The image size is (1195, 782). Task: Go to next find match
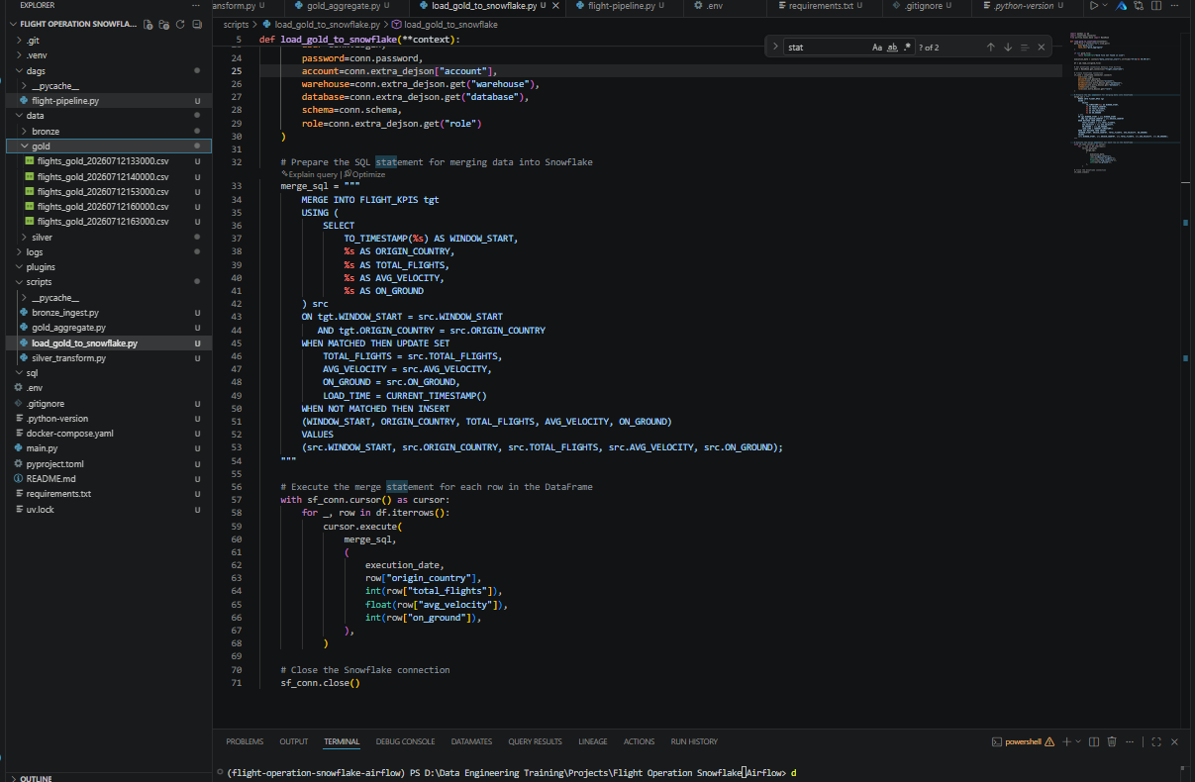tap(1007, 47)
